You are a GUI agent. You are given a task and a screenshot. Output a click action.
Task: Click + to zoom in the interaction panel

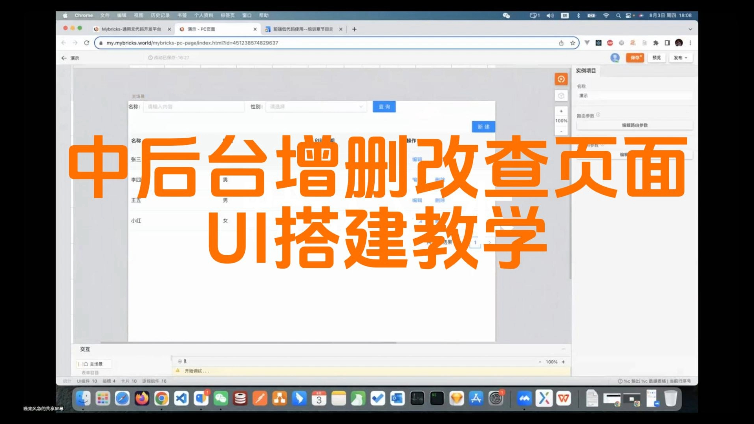pyautogui.click(x=563, y=362)
